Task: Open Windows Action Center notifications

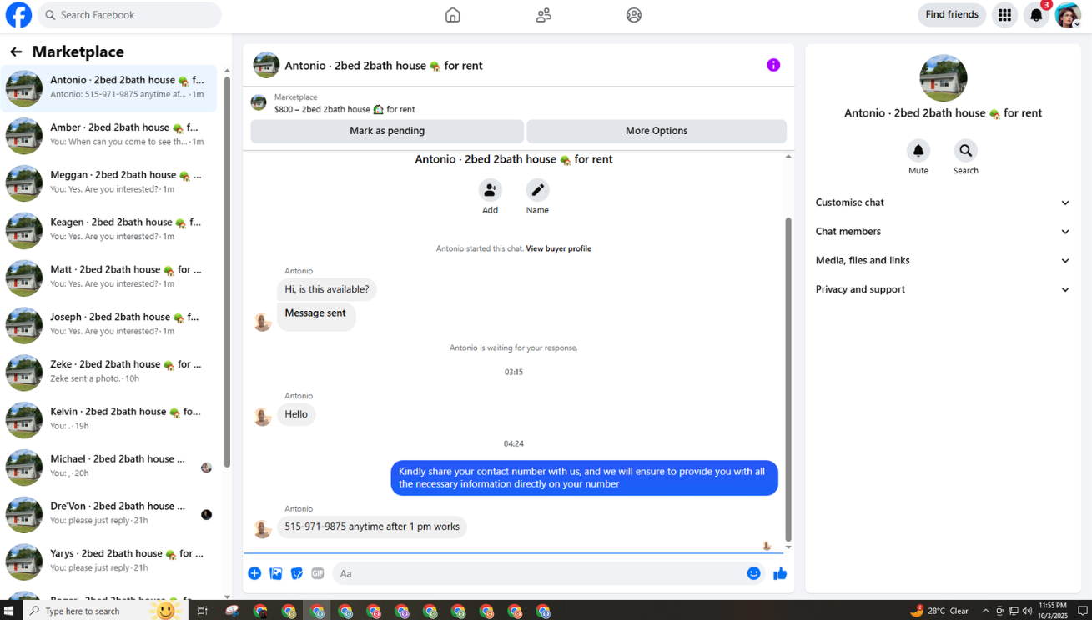Action: point(1083,611)
